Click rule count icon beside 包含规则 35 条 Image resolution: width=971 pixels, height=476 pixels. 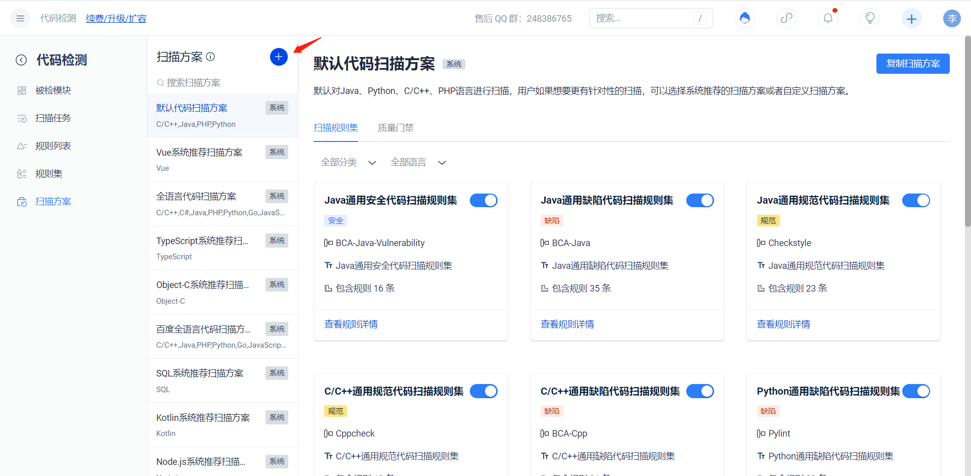[545, 289]
